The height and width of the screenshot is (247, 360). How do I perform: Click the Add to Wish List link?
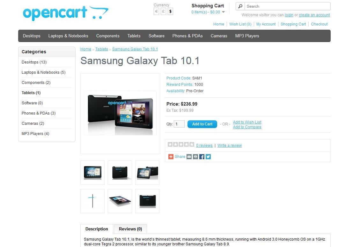tap(247, 122)
